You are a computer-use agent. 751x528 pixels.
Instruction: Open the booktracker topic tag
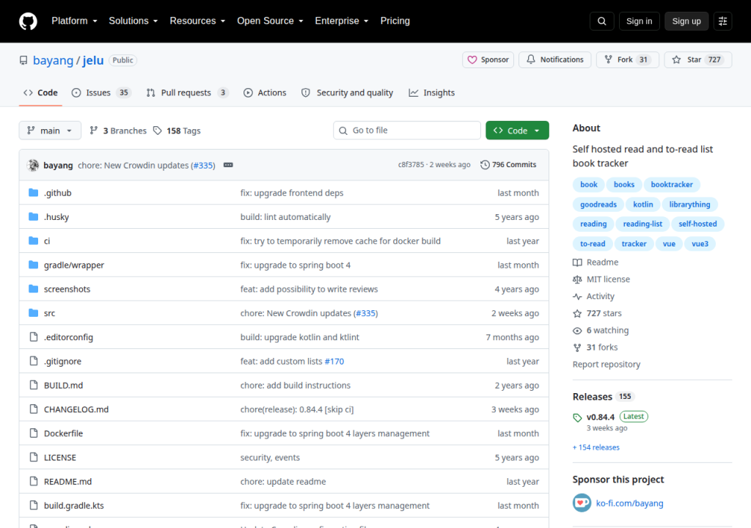click(x=672, y=185)
